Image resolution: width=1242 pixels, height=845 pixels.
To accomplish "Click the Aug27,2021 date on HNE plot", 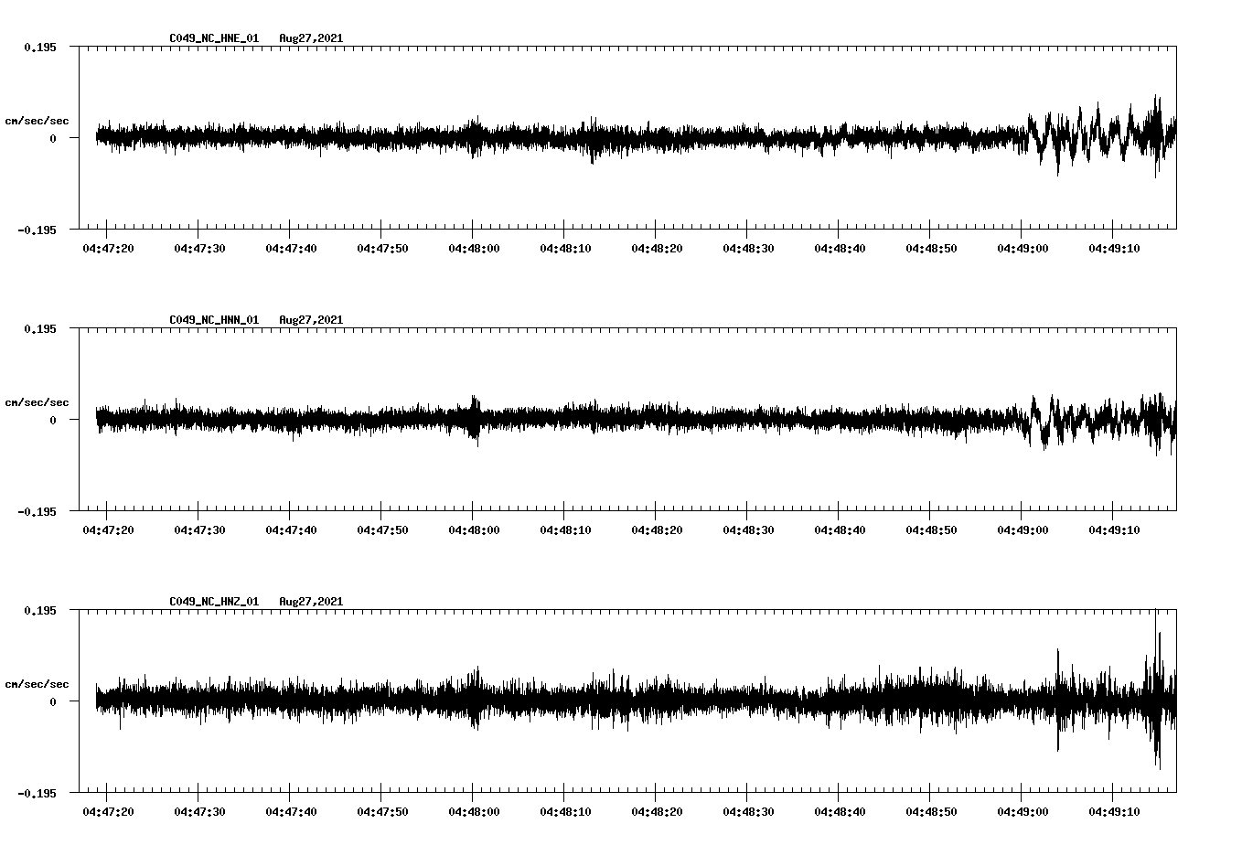I will [311, 38].
